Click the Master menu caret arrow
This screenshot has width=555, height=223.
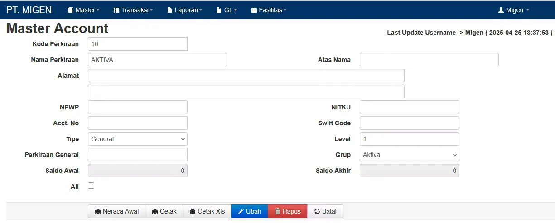point(98,10)
